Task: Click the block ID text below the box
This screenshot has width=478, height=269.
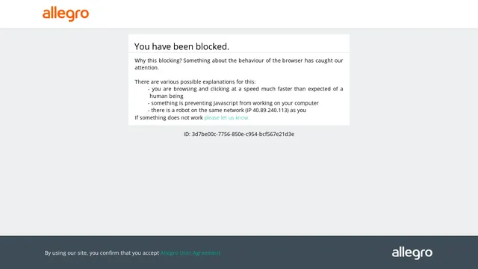Action: coord(239,134)
